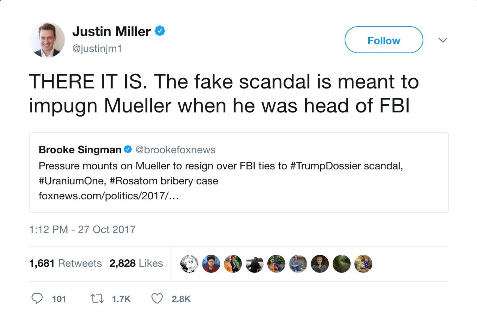477x326 pixels.
Task: Click the last liker avatar in the row
Action: 363,264
